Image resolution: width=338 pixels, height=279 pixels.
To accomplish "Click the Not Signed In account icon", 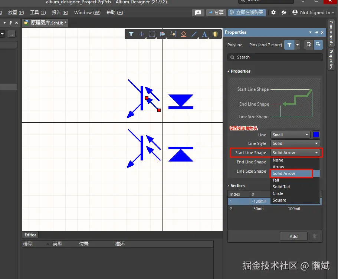I will (295, 12).
